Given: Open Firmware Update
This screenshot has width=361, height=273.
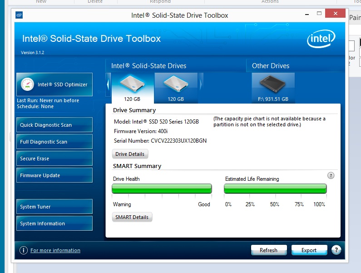Looking at the screenshot, I should 54,175.
